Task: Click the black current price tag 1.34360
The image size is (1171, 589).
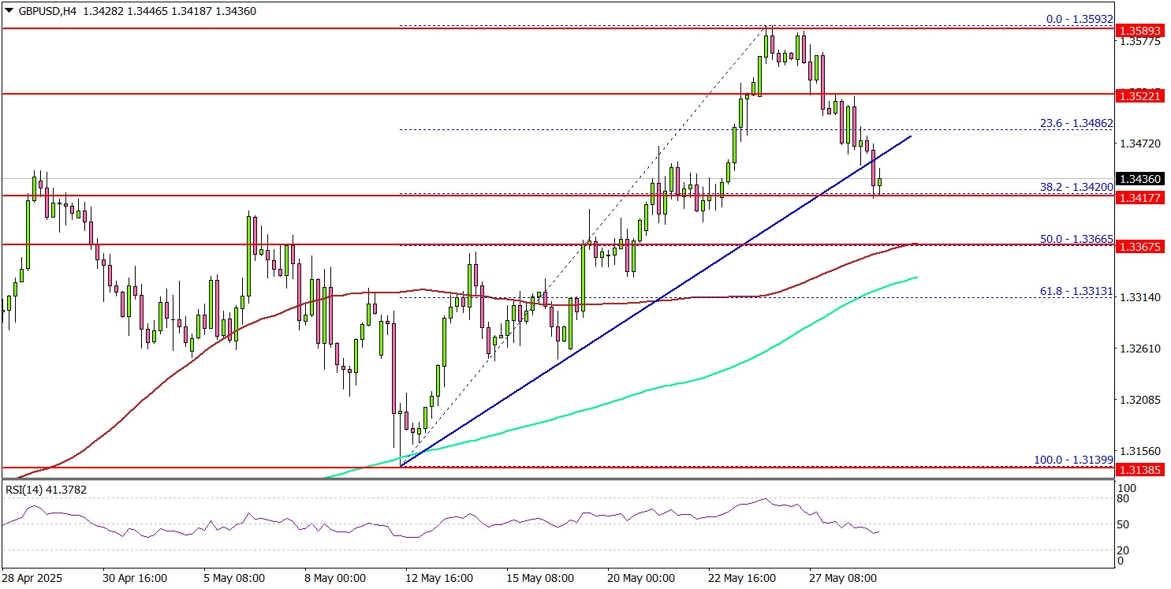Action: (x=1139, y=179)
